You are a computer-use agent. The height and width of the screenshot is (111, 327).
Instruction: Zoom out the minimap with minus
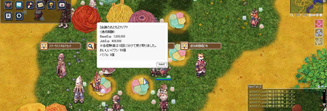pyautogui.click(x=314, y=15)
